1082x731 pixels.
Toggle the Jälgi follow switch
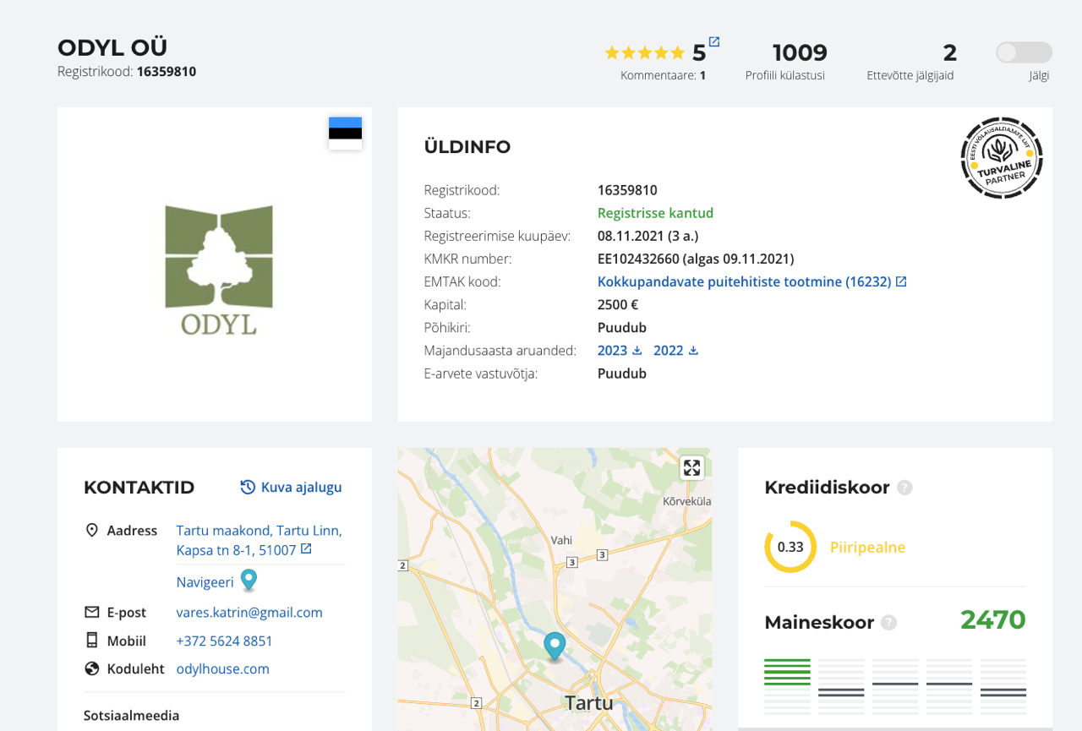[x=1024, y=52]
